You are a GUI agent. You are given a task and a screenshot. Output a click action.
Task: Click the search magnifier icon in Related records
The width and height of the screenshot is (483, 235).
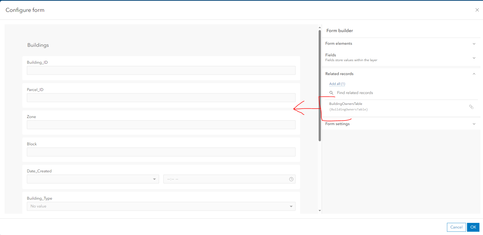pos(332,93)
